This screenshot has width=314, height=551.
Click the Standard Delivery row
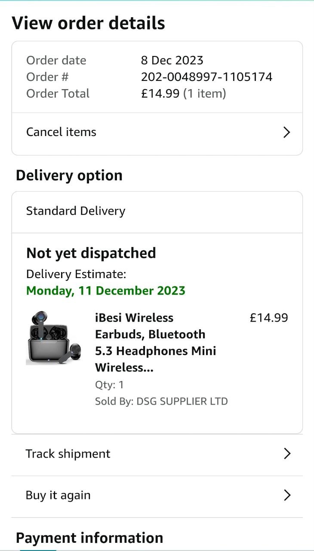(x=76, y=211)
